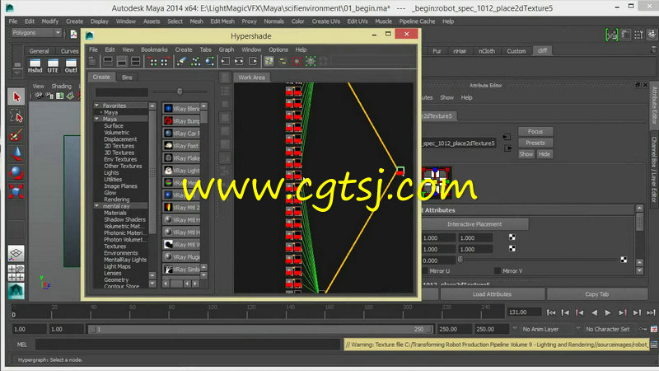Show top tabs only in Hypershade
The width and height of the screenshot is (659, 371).
(108, 61)
